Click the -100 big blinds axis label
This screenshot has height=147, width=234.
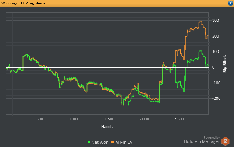216,83
